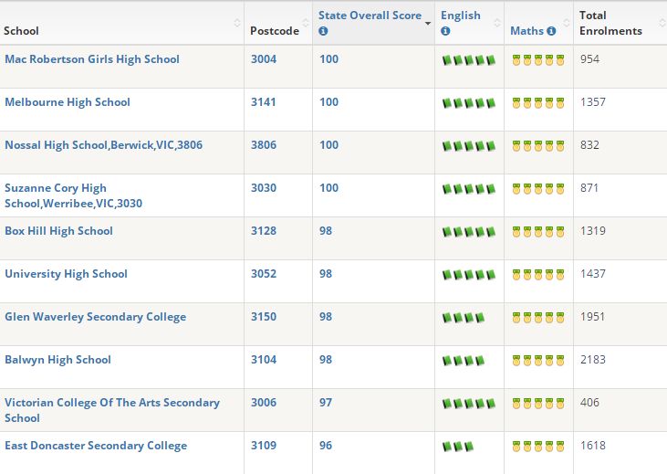Sort by School column arrows
The height and width of the screenshot is (474, 667).
237,23
